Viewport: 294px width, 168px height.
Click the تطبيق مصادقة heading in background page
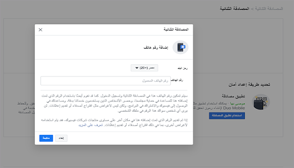point(233,96)
